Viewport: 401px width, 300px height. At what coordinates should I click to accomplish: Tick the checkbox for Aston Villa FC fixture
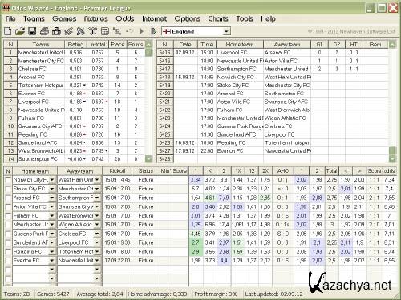(8, 207)
